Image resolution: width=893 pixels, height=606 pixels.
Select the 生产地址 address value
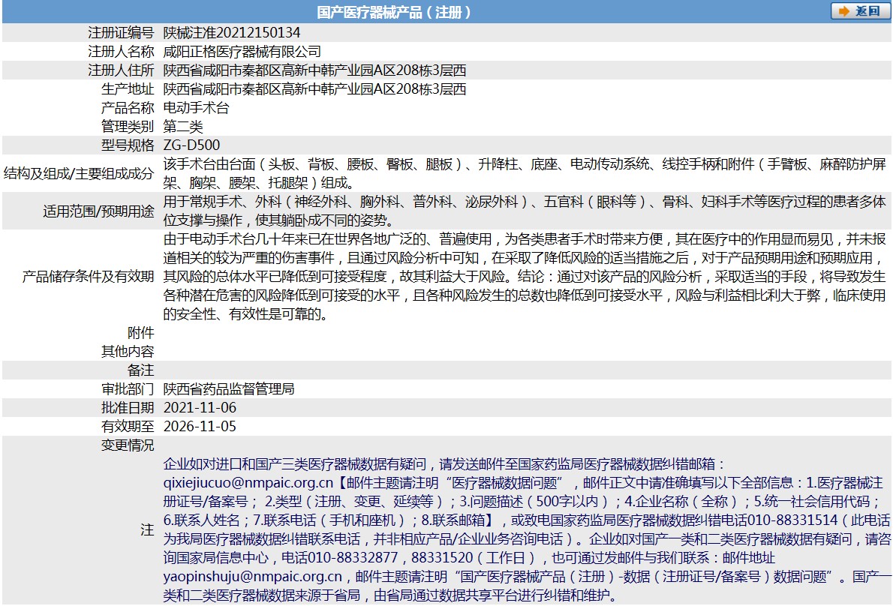(x=315, y=89)
